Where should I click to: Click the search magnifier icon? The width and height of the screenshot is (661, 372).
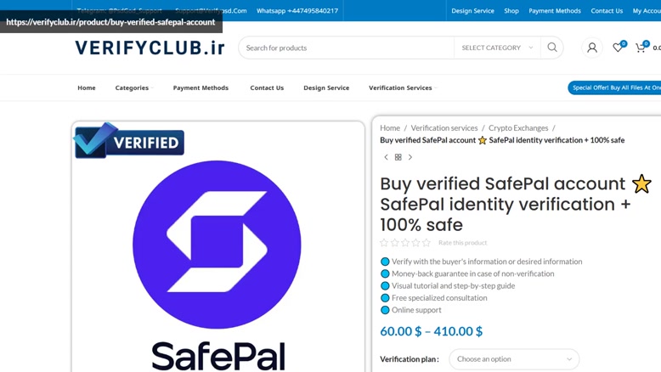coord(552,48)
